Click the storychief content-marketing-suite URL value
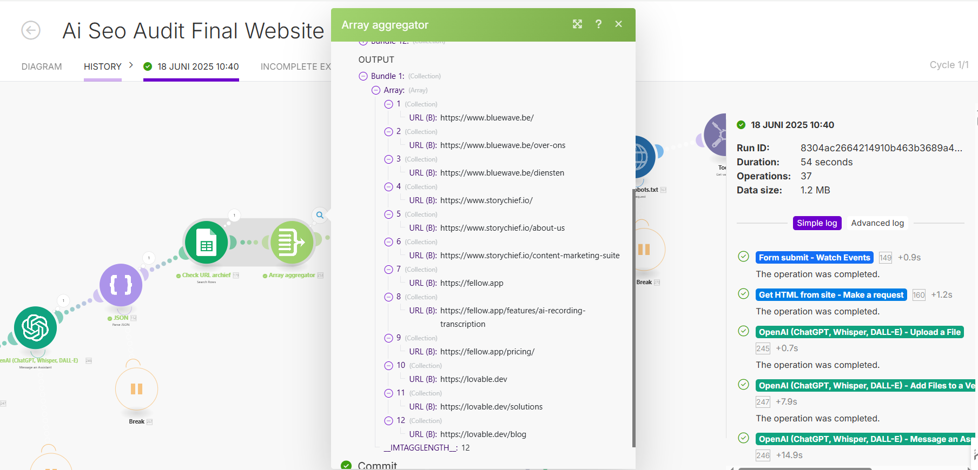The height and width of the screenshot is (470, 978). (x=530, y=256)
